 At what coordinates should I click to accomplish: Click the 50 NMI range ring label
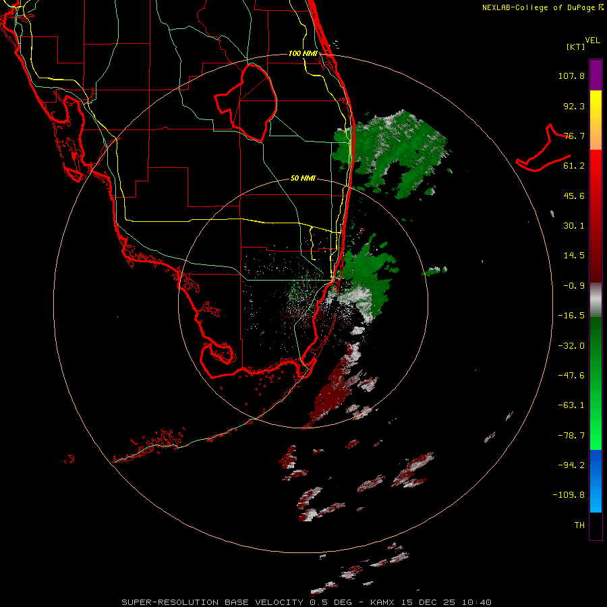(303, 179)
